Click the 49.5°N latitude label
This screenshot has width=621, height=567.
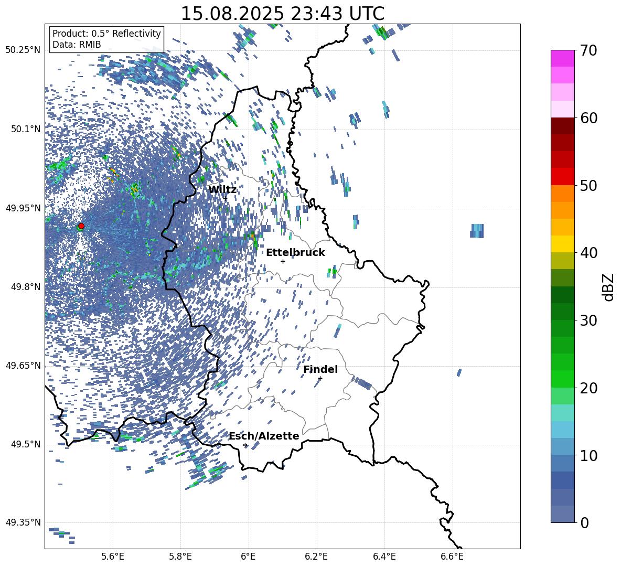pyautogui.click(x=26, y=444)
